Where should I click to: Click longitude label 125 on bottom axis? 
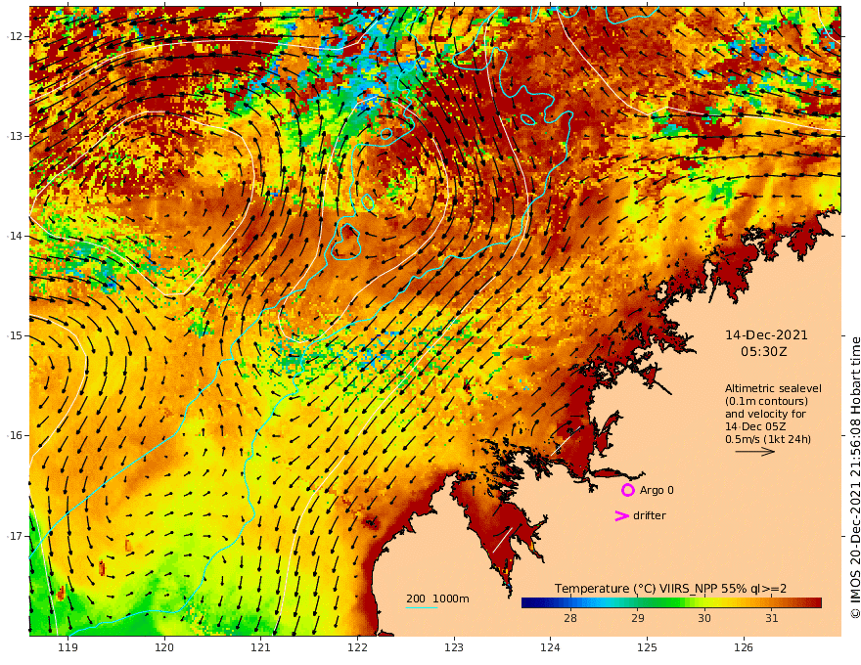click(x=647, y=647)
